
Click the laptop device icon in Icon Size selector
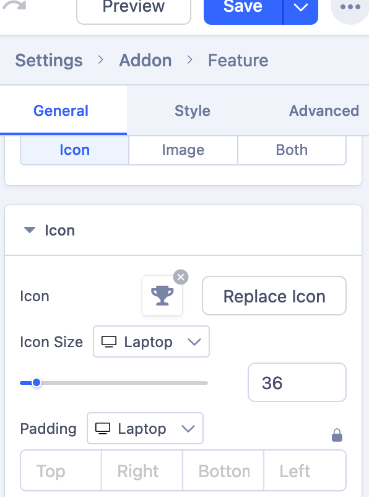pos(110,341)
